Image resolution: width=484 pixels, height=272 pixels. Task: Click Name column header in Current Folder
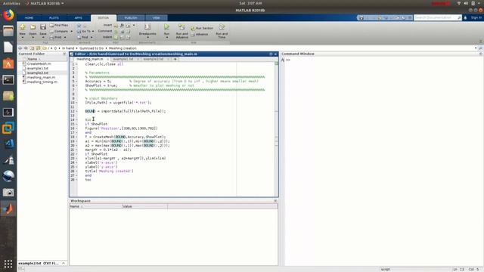click(x=33, y=59)
